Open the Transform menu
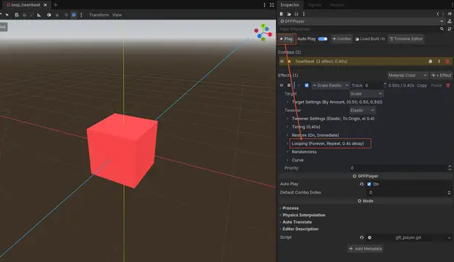Image resolution: width=454 pixels, height=262 pixels. click(x=98, y=15)
